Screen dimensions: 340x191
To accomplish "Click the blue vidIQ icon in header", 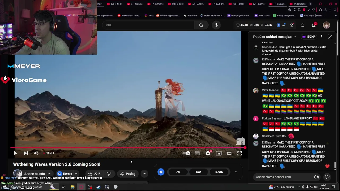I will coord(278,25).
